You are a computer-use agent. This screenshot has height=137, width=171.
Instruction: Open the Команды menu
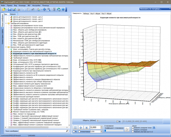click(22, 5)
